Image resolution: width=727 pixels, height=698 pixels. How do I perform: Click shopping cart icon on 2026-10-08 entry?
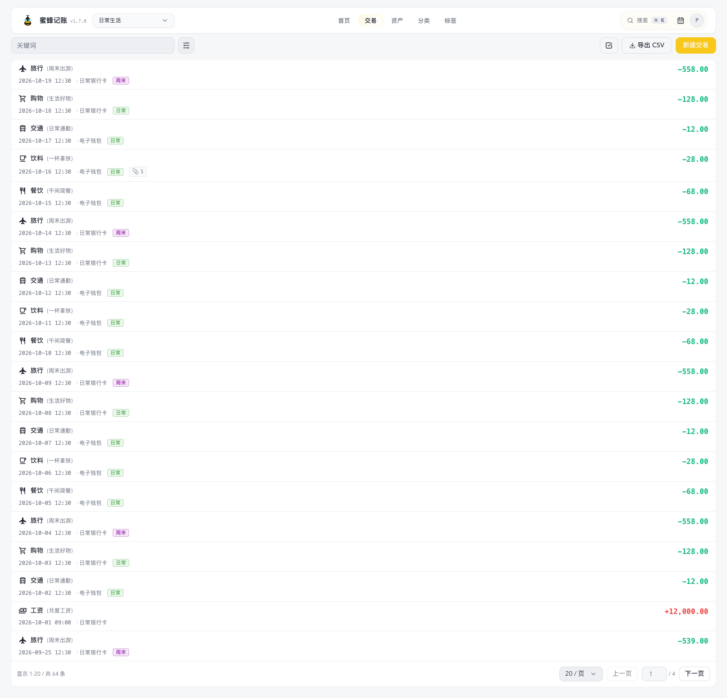click(x=23, y=401)
